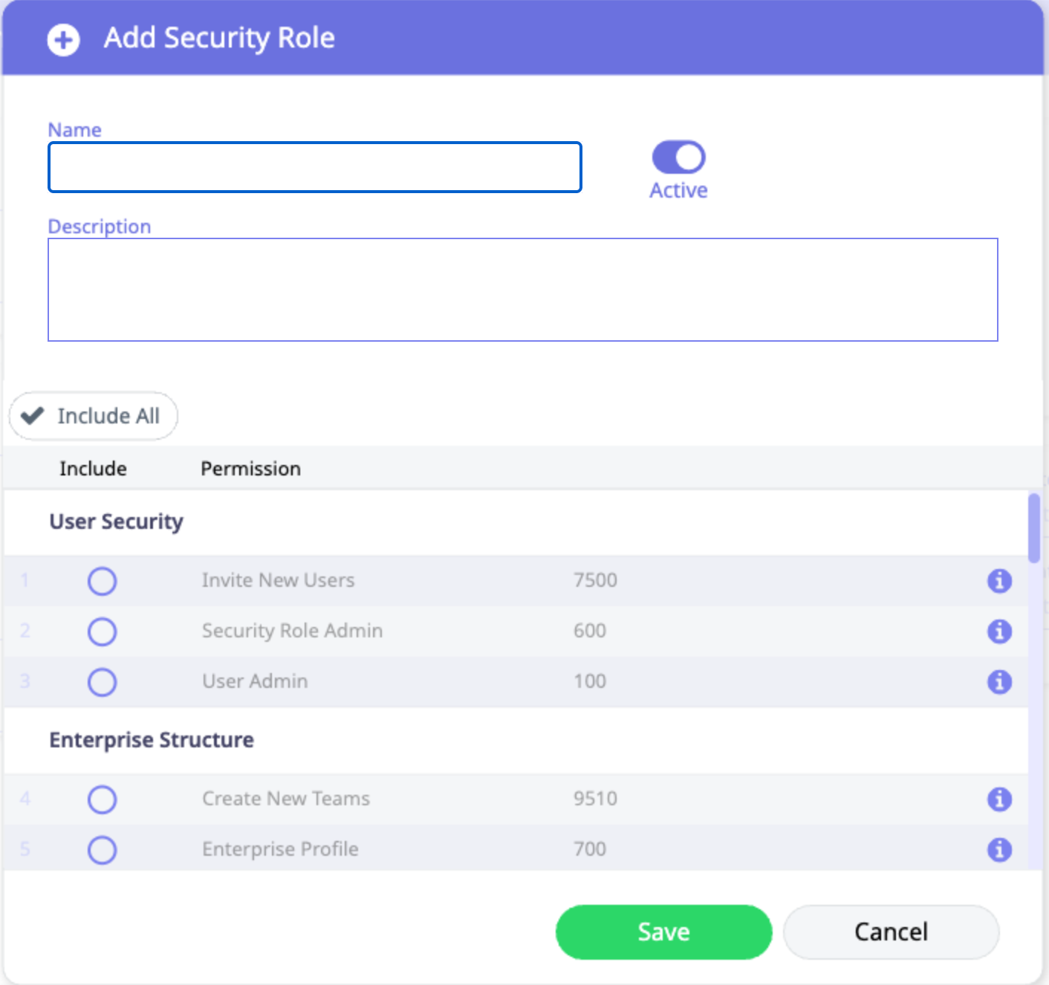
Task: Select the User Admin include circle
Action: tap(103, 681)
